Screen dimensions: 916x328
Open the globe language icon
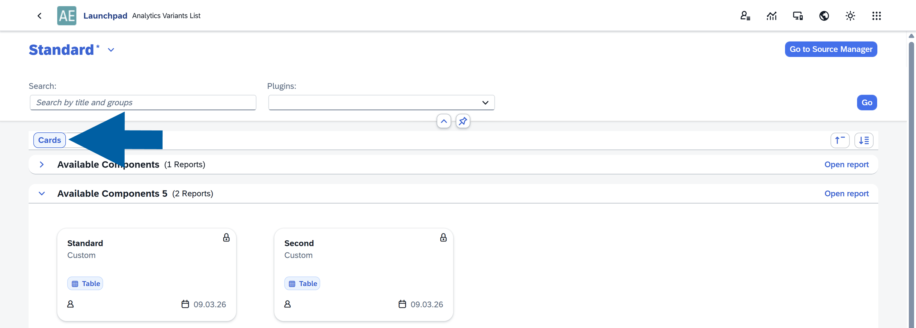click(x=824, y=16)
